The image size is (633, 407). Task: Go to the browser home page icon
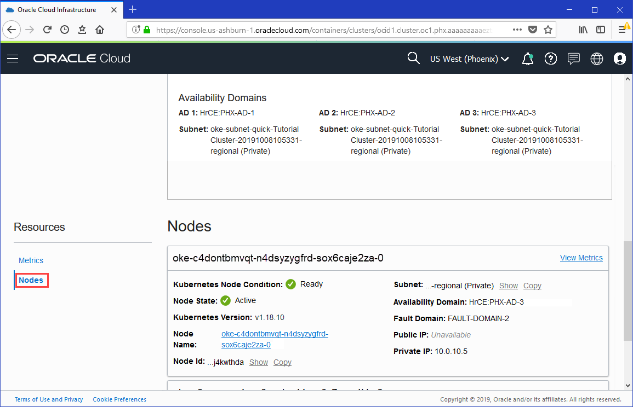100,30
